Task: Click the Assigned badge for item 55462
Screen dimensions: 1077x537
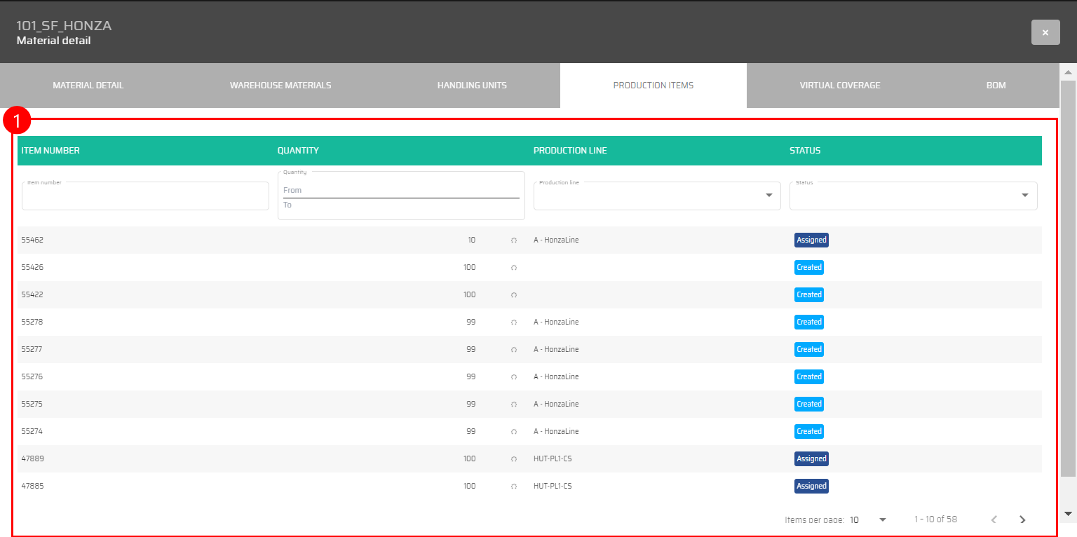Action: click(x=811, y=240)
